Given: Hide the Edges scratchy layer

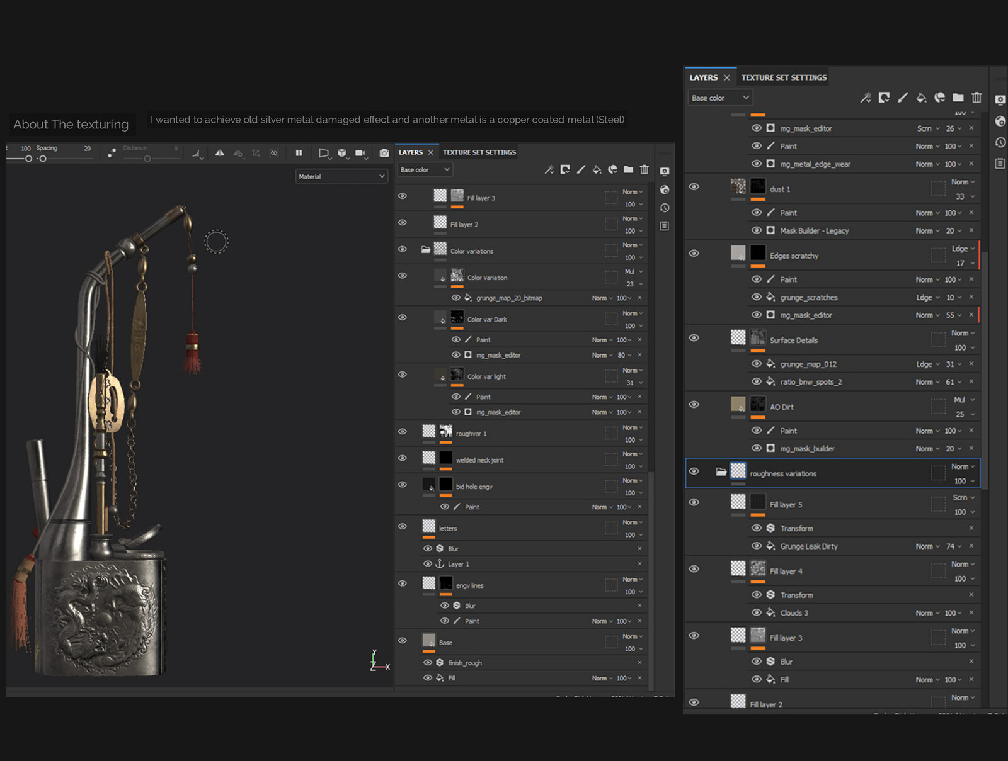Looking at the screenshot, I should (694, 253).
